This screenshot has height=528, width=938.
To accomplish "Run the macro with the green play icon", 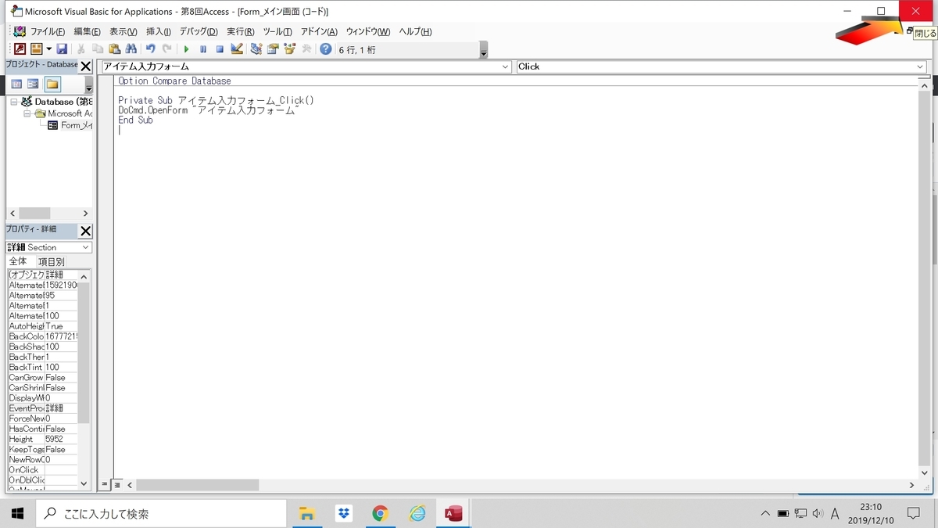I will 186,48.
